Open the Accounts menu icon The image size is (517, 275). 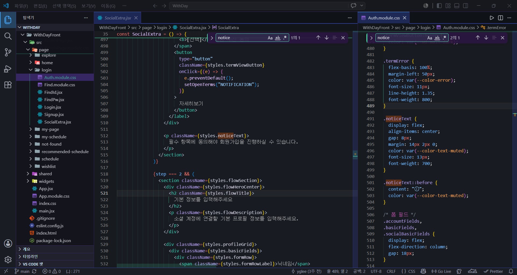(8, 243)
